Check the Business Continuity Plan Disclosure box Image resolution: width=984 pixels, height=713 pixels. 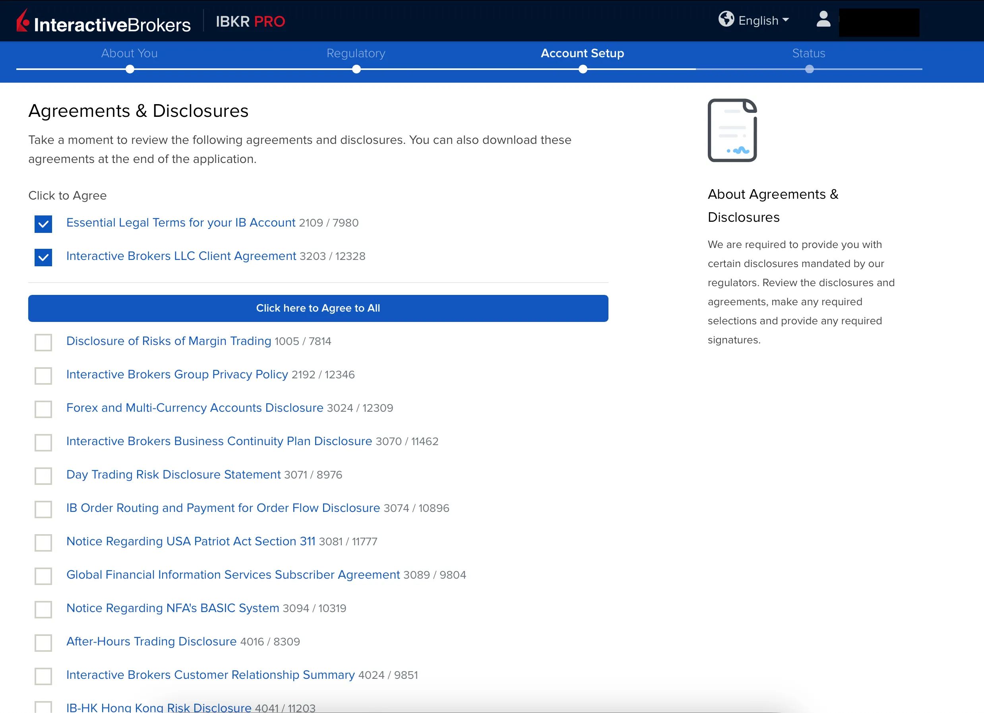(x=43, y=443)
